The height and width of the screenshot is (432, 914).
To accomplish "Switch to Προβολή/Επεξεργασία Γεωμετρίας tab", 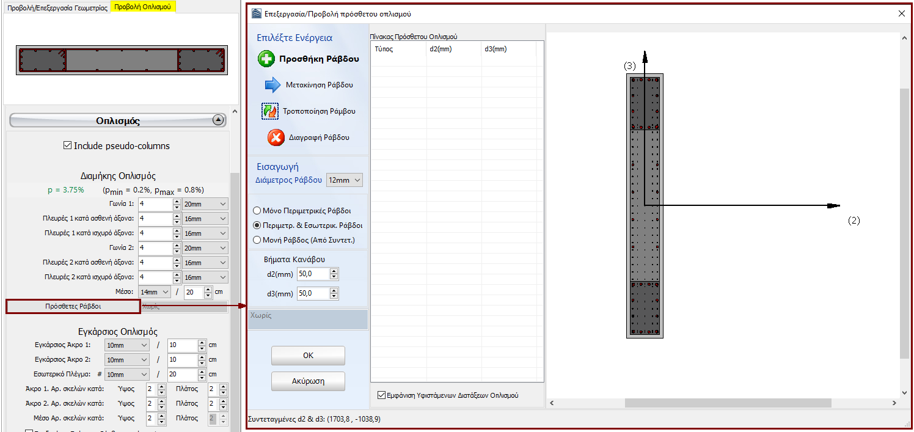I will pyautogui.click(x=57, y=8).
